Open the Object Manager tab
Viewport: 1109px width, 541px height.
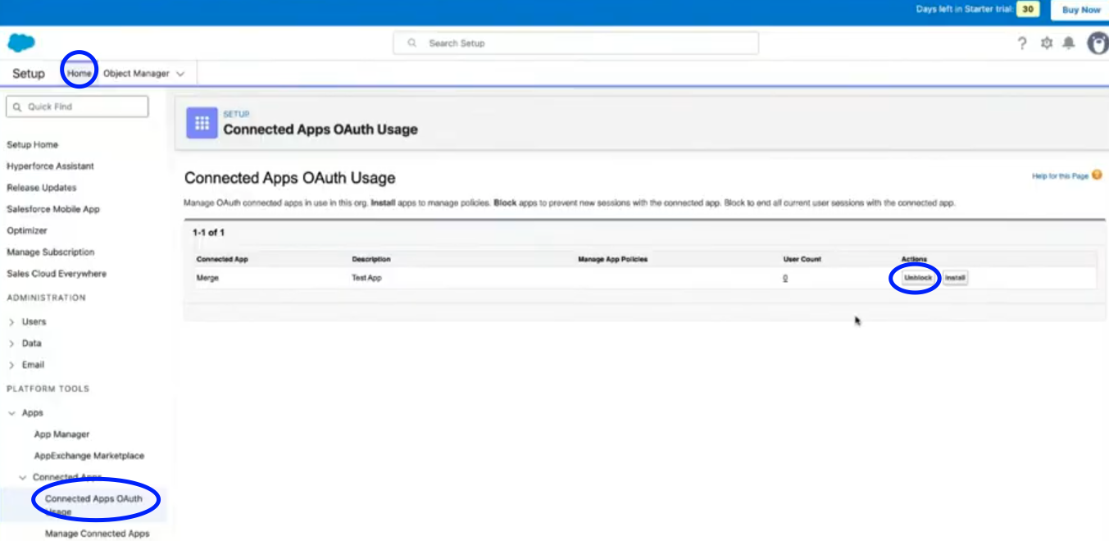(136, 74)
